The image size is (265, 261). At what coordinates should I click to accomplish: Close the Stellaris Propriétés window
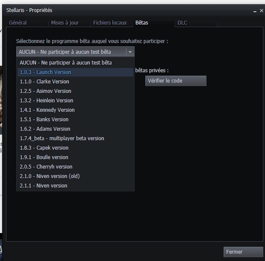coord(262,11)
